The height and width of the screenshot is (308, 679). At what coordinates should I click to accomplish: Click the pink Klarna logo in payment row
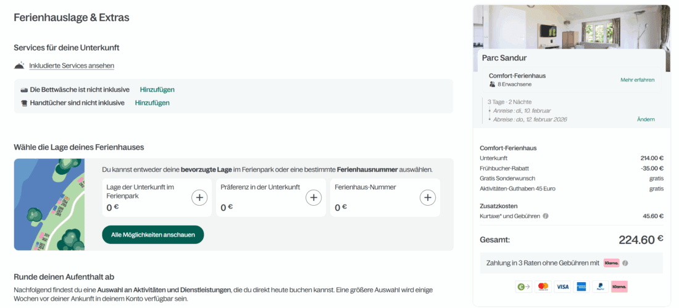pyautogui.click(x=619, y=286)
